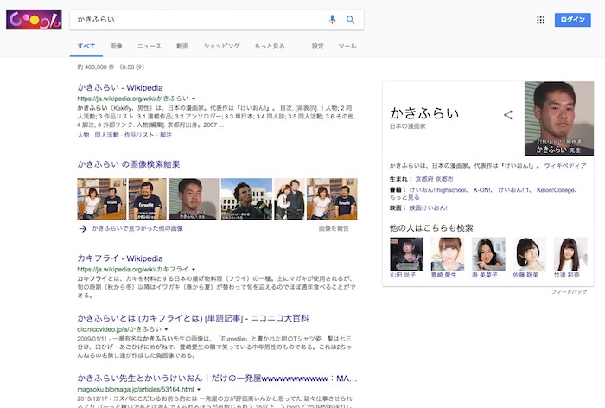The width and height of the screenshot is (605, 408).
Task: Click the 画像を報告 link
Action: point(334,228)
